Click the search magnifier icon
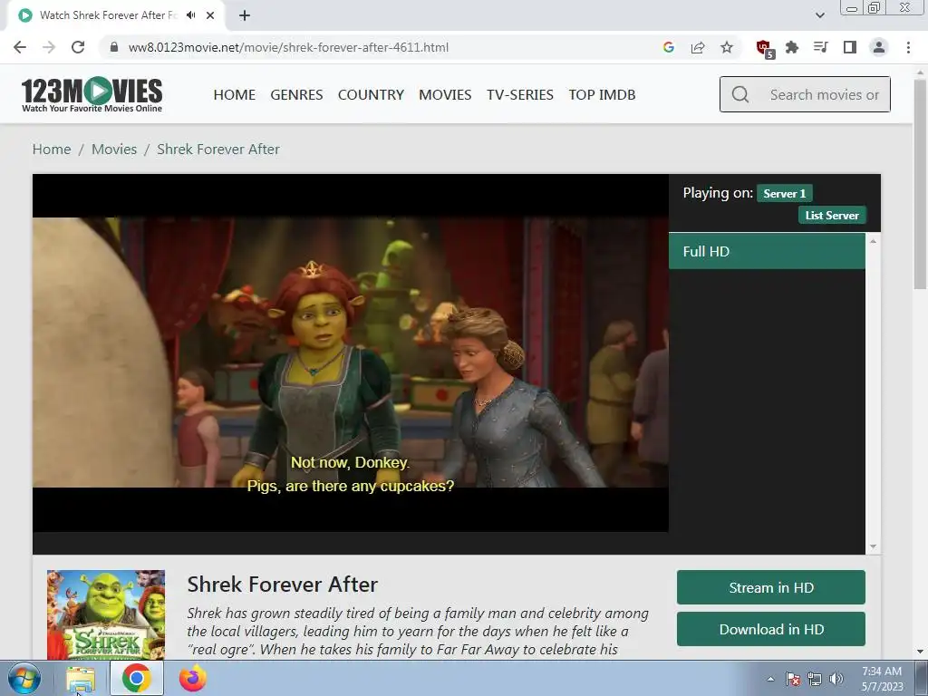928x696 pixels. pyautogui.click(x=739, y=94)
